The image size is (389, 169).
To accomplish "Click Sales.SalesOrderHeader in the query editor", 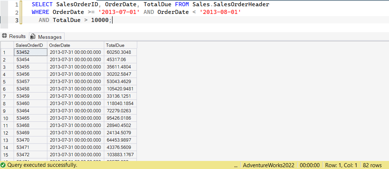I will coord(231,4).
